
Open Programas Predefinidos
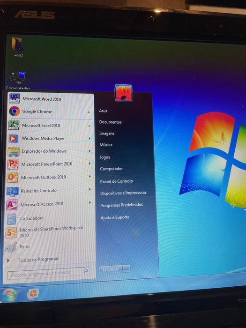point(121,205)
